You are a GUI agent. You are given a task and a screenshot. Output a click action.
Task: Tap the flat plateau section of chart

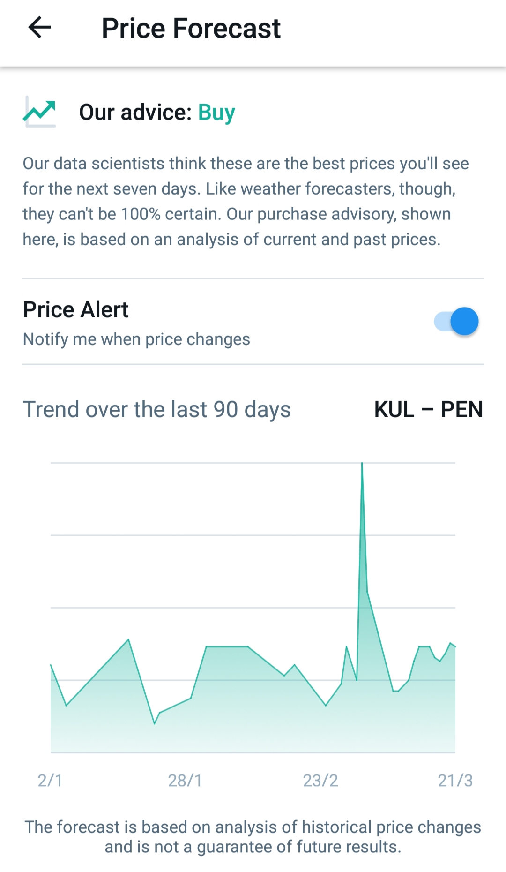click(227, 647)
